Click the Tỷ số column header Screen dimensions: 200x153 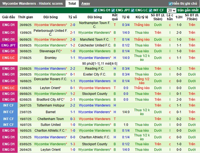coord(72,17)
